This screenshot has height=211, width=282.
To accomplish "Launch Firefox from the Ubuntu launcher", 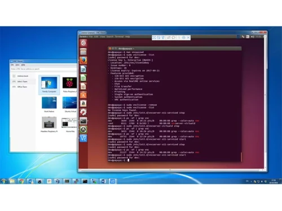I will [83, 60].
